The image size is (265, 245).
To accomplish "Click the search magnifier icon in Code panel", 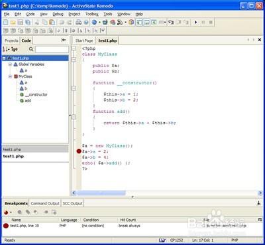I will pos(31,49).
